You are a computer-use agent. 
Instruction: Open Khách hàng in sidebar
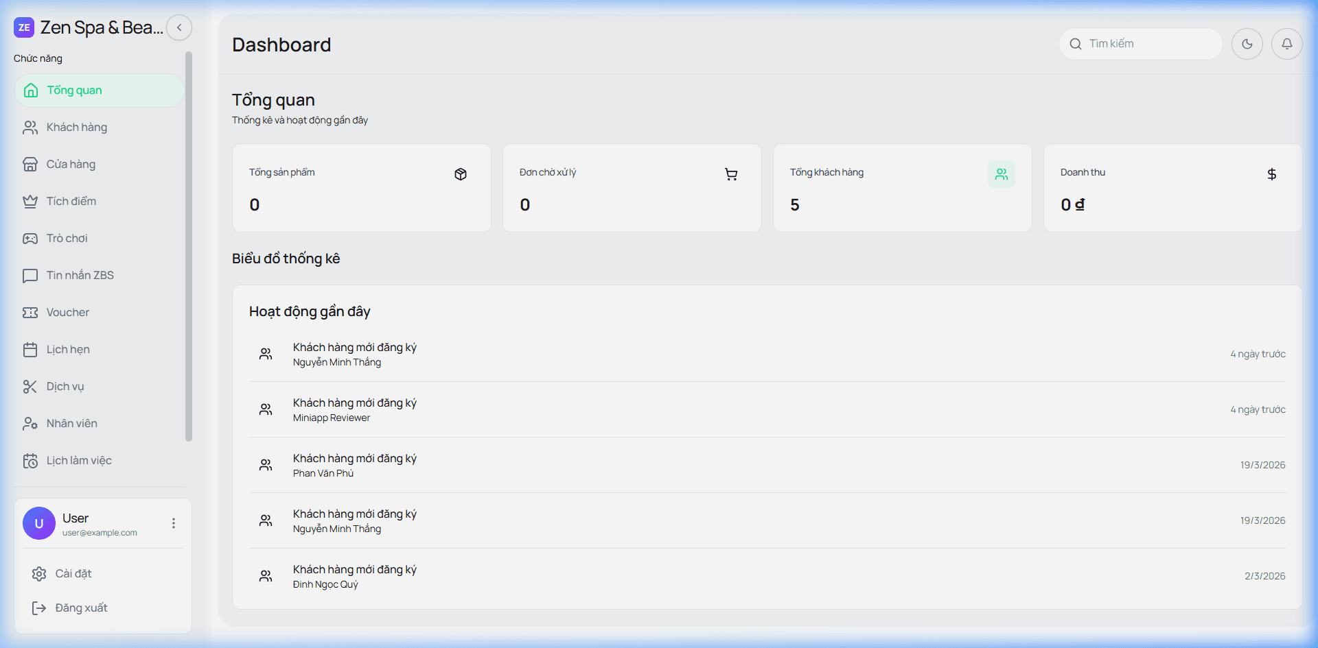pyautogui.click(x=77, y=128)
